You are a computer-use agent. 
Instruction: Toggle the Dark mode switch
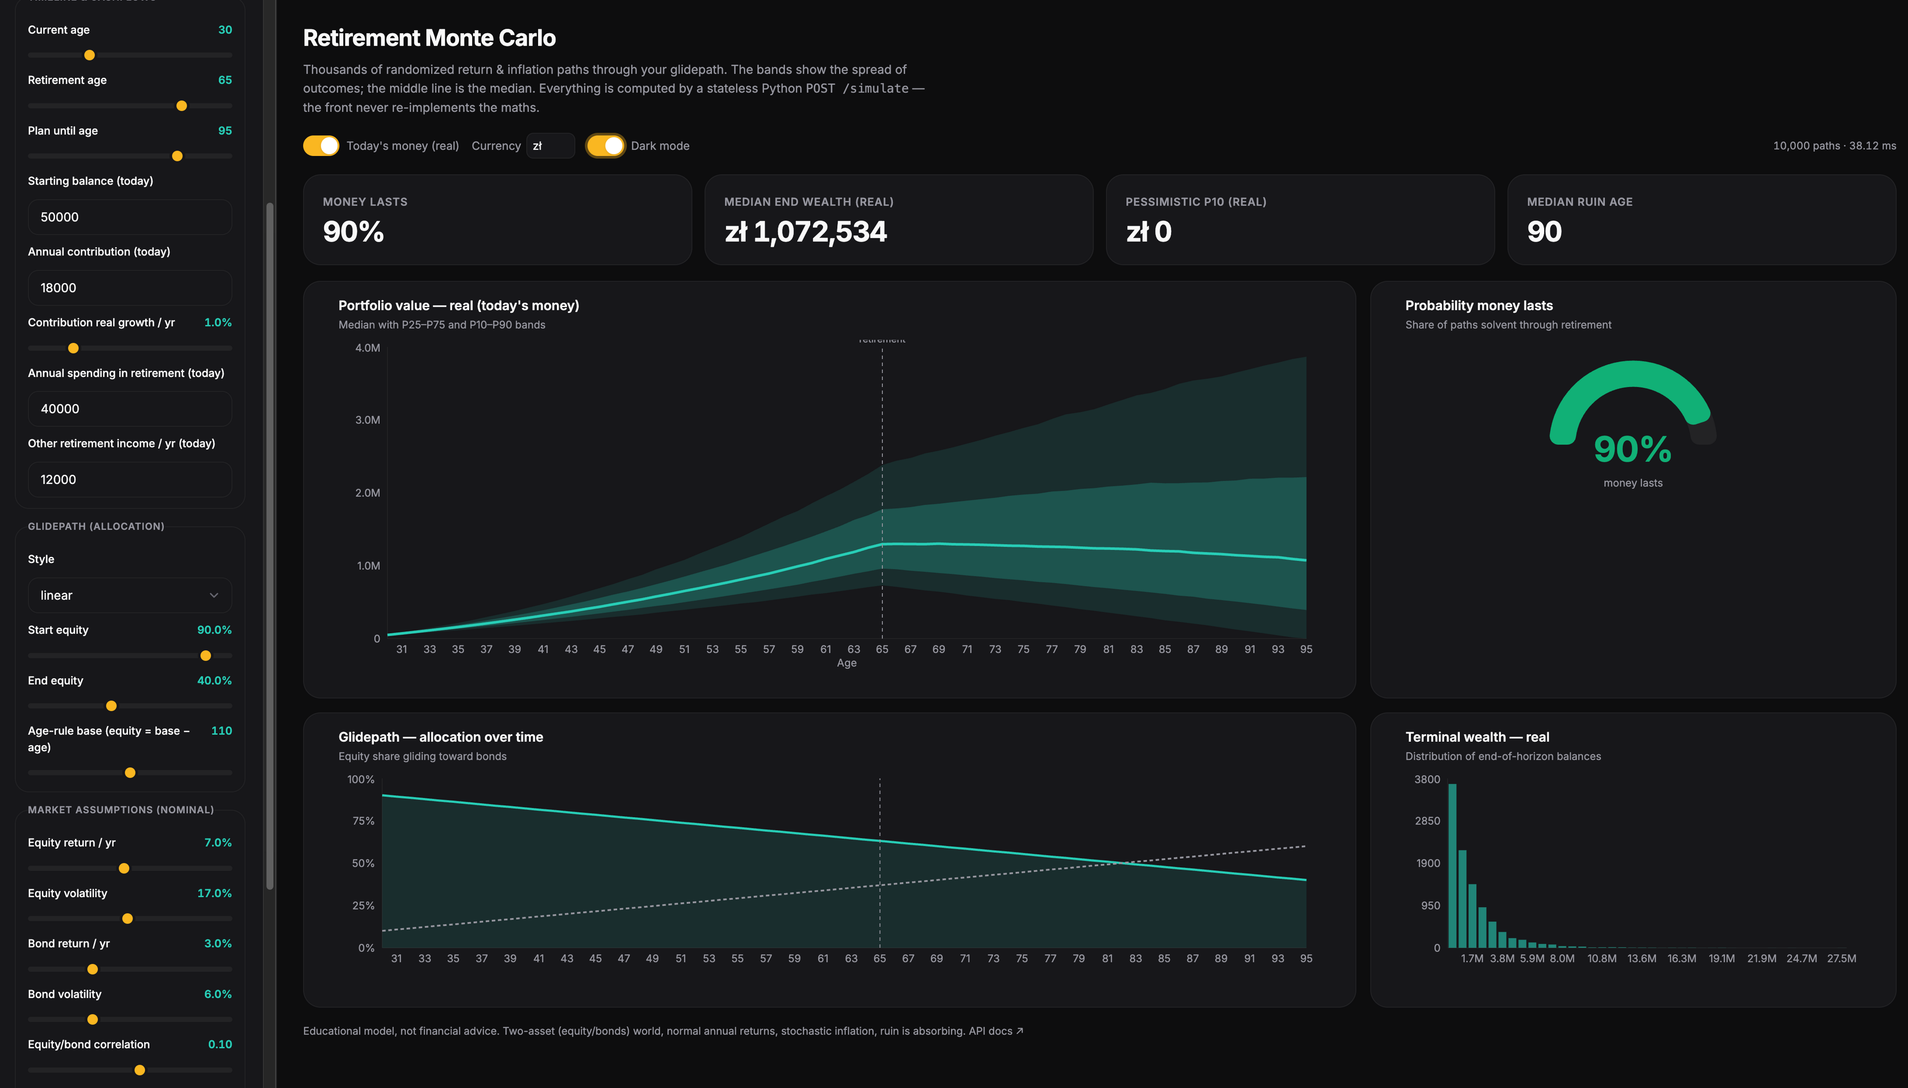click(605, 146)
